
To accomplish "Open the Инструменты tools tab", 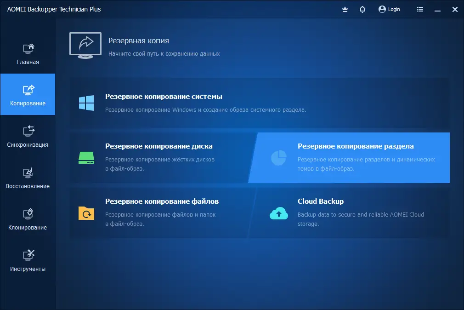I will pos(28,260).
